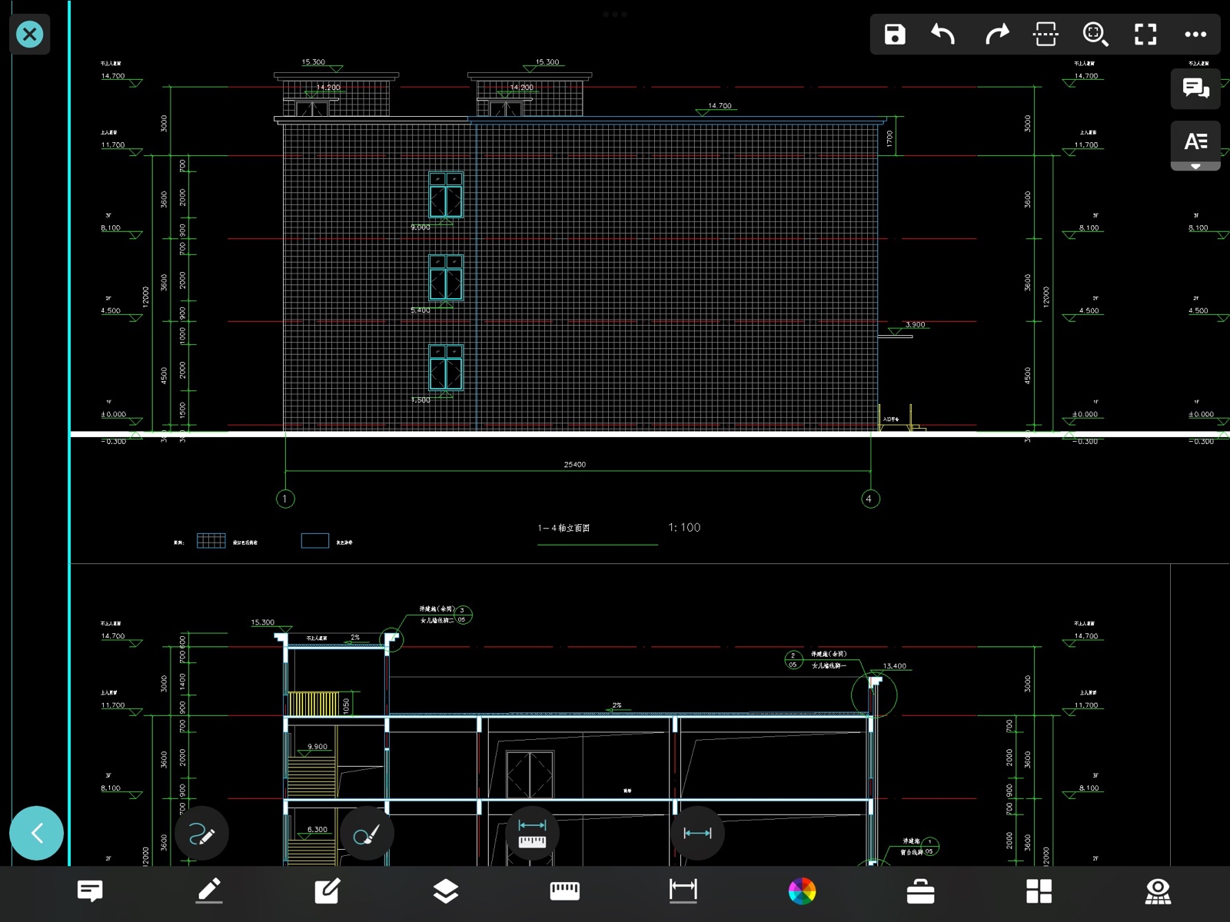The width and height of the screenshot is (1230, 922).
Task: Click the hatched legend swatch under elevation
Action: [x=211, y=540]
